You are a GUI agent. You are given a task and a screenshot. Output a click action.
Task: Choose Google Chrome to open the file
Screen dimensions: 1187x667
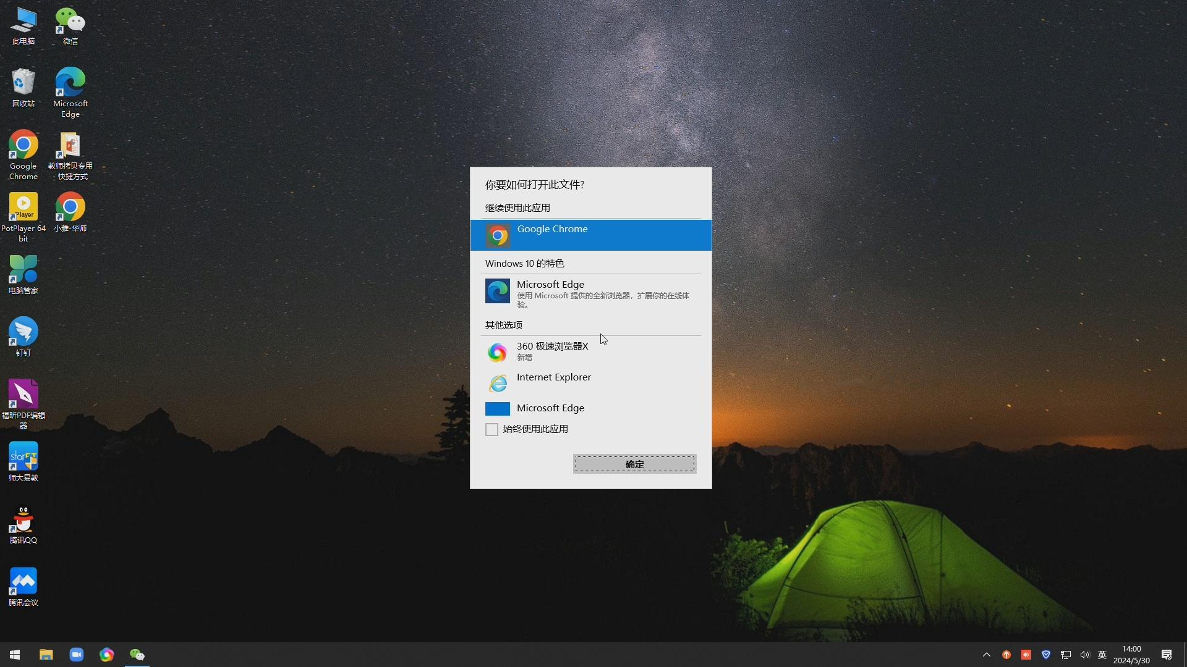(591, 235)
